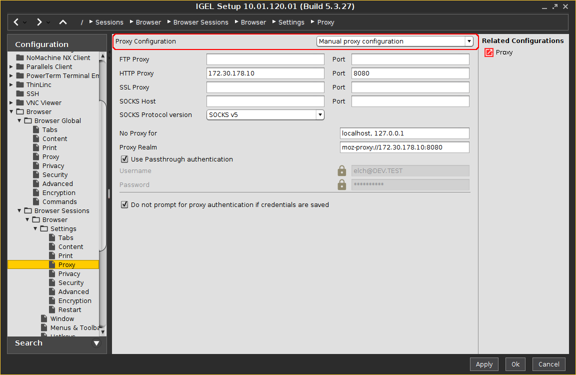Viewport: 576px width, 375px height.
Task: Click the red Proxy related-configuration icon
Action: (x=489, y=52)
